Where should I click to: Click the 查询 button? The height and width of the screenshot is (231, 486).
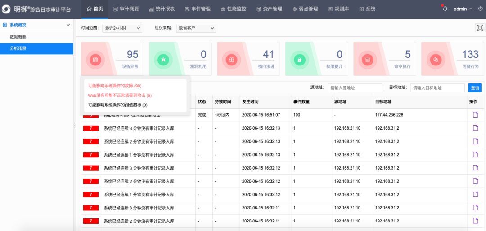tap(474, 88)
